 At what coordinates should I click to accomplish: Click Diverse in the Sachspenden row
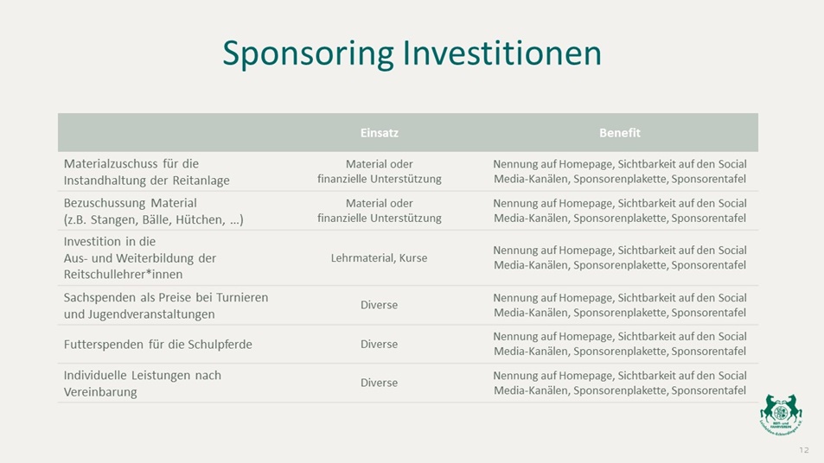pos(379,305)
